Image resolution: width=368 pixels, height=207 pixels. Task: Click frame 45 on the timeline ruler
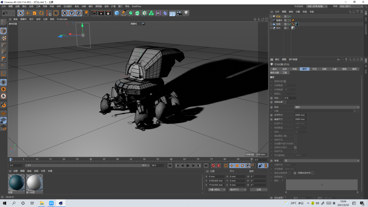coord(131,159)
